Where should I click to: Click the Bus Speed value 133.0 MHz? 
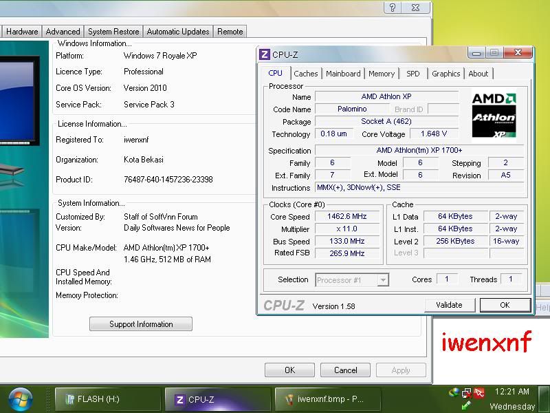point(347,242)
